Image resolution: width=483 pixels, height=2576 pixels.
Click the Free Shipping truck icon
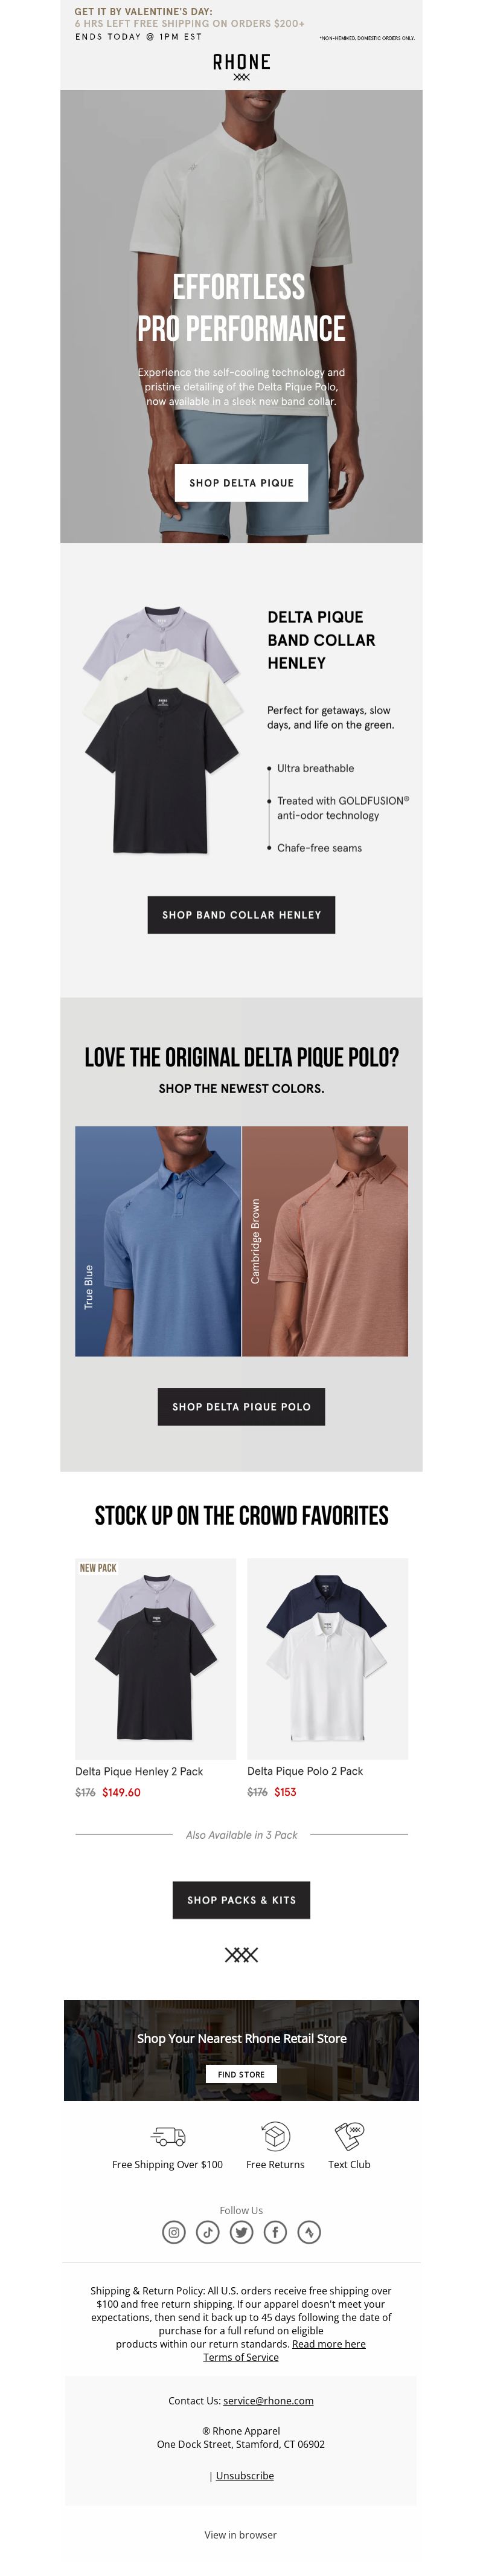[x=168, y=2136]
